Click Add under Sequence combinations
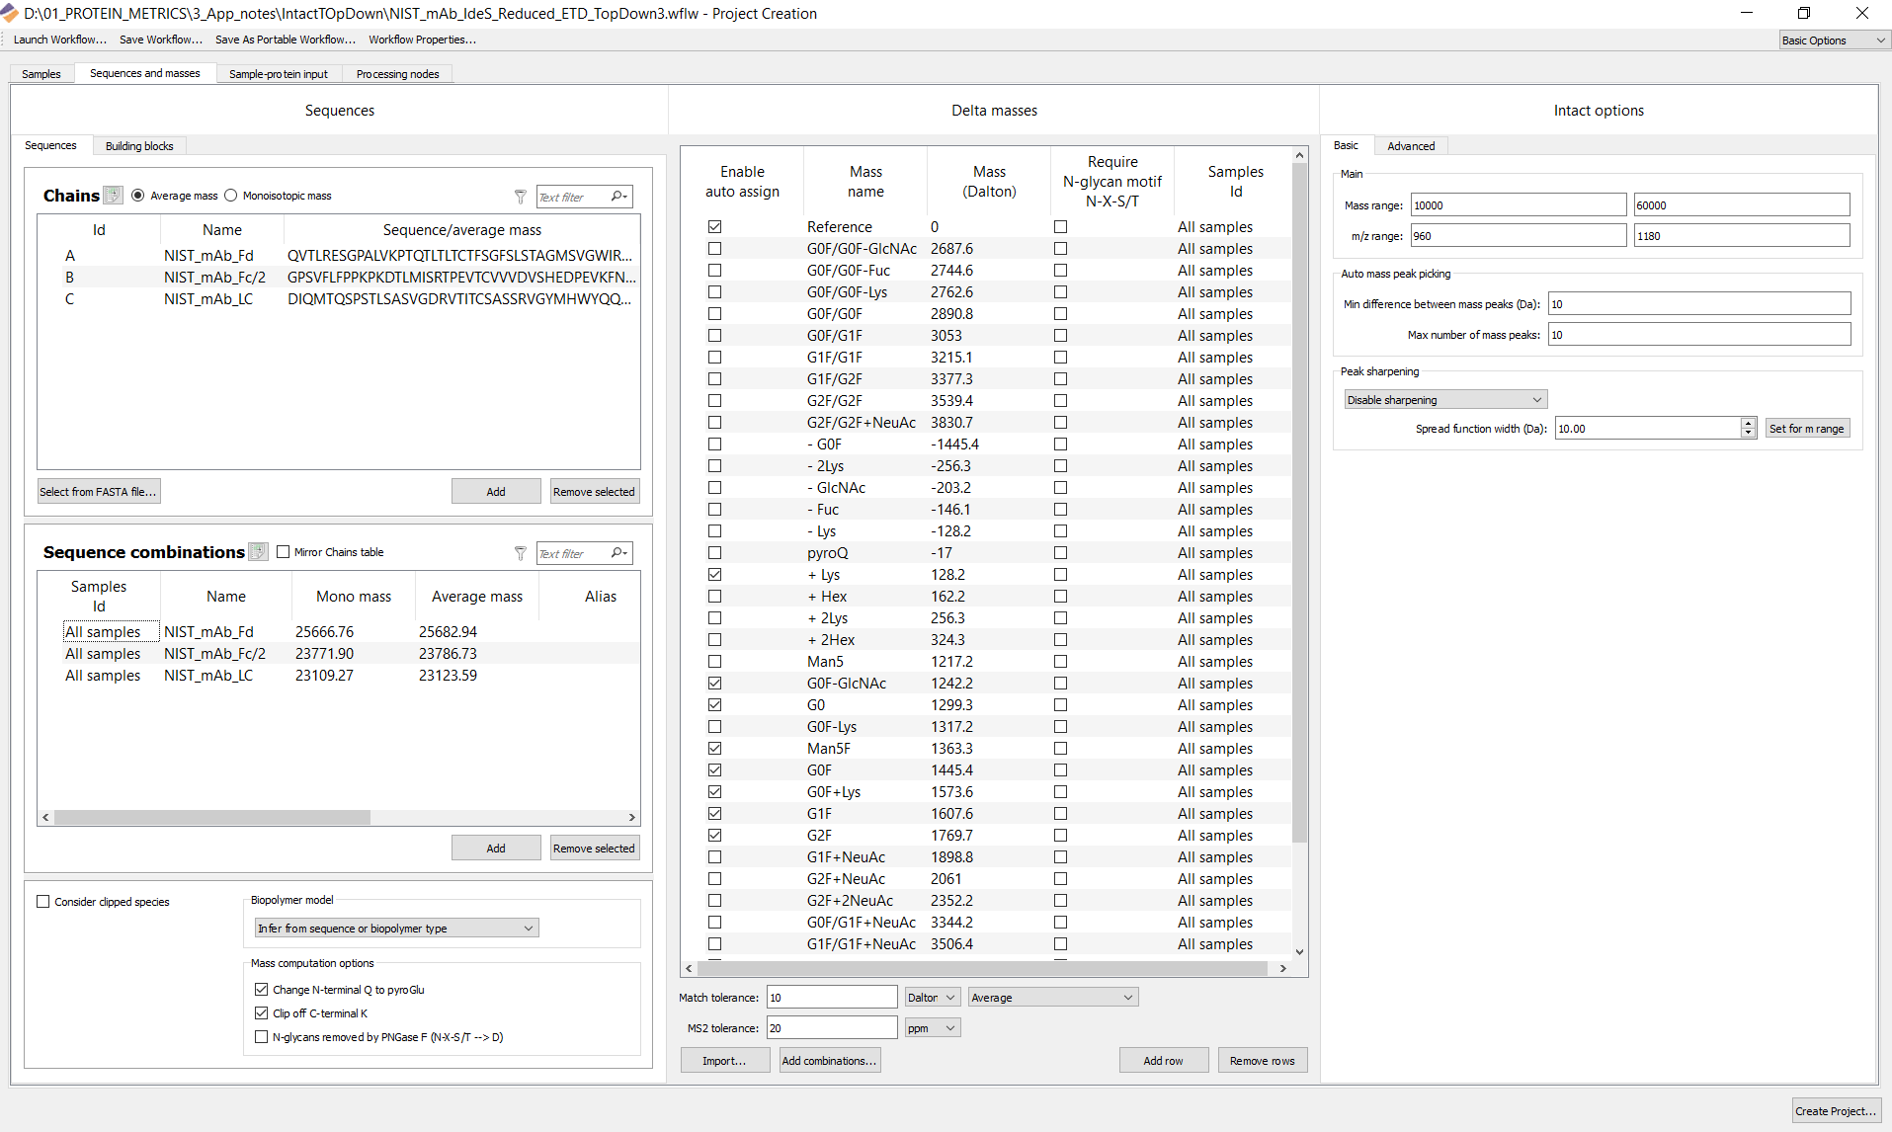The height and width of the screenshot is (1132, 1892). tap(496, 848)
